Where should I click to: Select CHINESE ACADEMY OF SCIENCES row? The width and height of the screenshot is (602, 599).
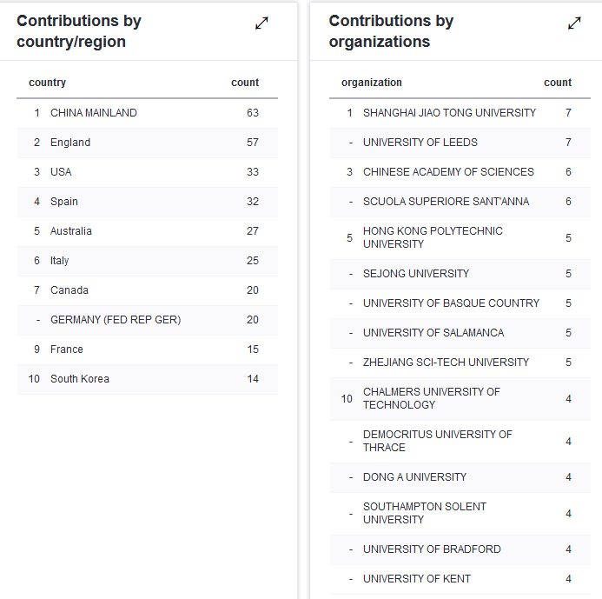(x=448, y=172)
